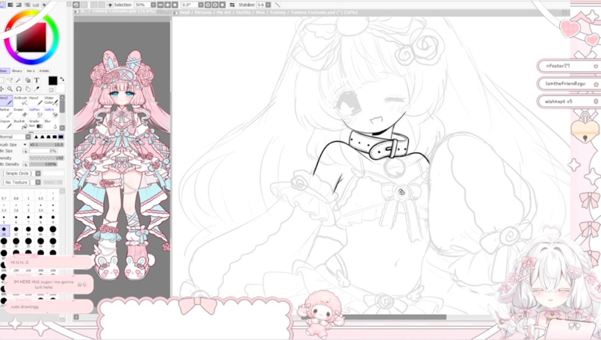Toggle straight line drawing mode icon

278,5
